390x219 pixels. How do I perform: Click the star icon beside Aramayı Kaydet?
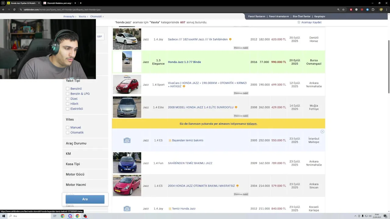coord(299,22)
